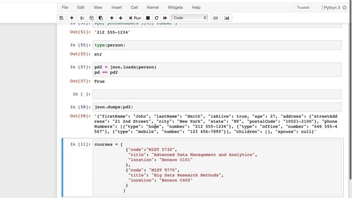Click the Out[55] output str
The width and height of the screenshot is (352, 198).
(98, 54)
